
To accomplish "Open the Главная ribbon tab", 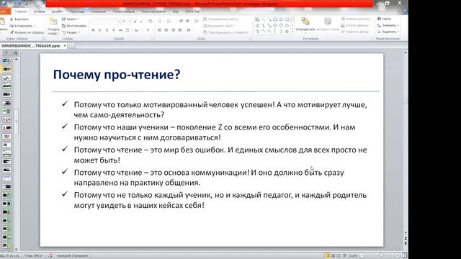I will click(21, 12).
